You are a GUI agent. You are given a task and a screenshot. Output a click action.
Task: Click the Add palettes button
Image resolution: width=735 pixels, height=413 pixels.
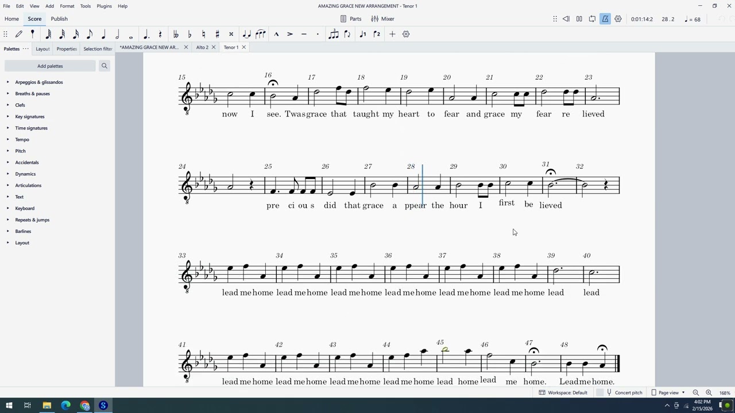[x=50, y=66]
